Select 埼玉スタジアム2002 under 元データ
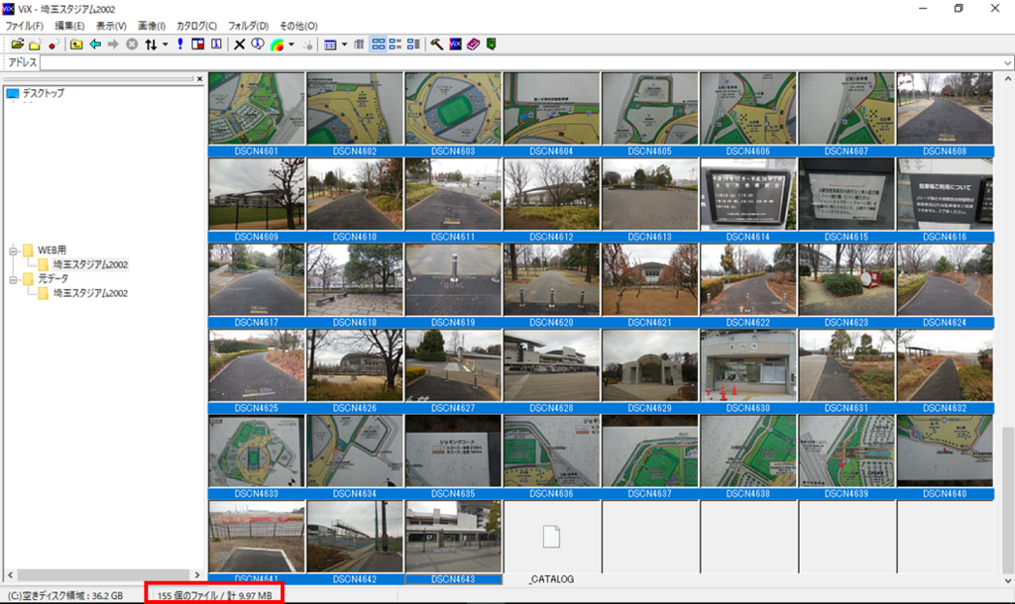Image resolution: width=1015 pixels, height=604 pixels. pos(90,293)
